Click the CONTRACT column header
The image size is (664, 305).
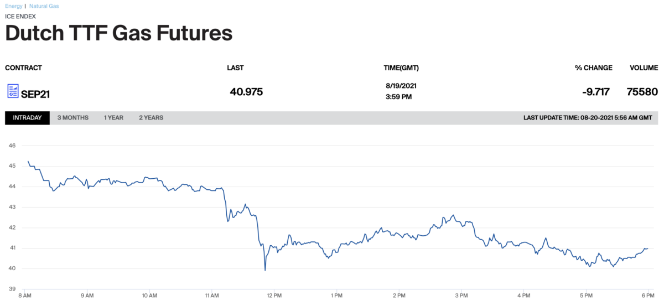click(x=23, y=68)
